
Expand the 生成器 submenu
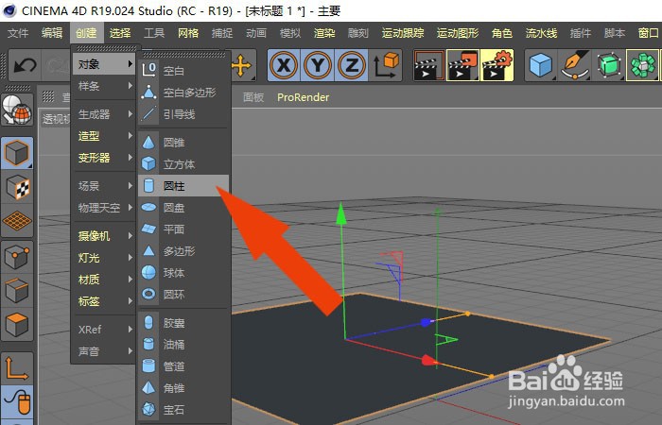pos(104,114)
